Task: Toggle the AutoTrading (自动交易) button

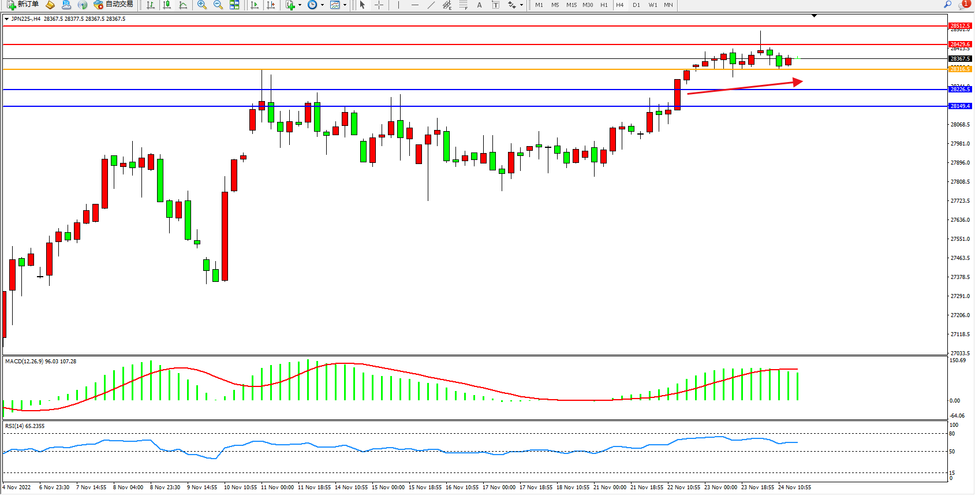Action: pyautogui.click(x=114, y=5)
